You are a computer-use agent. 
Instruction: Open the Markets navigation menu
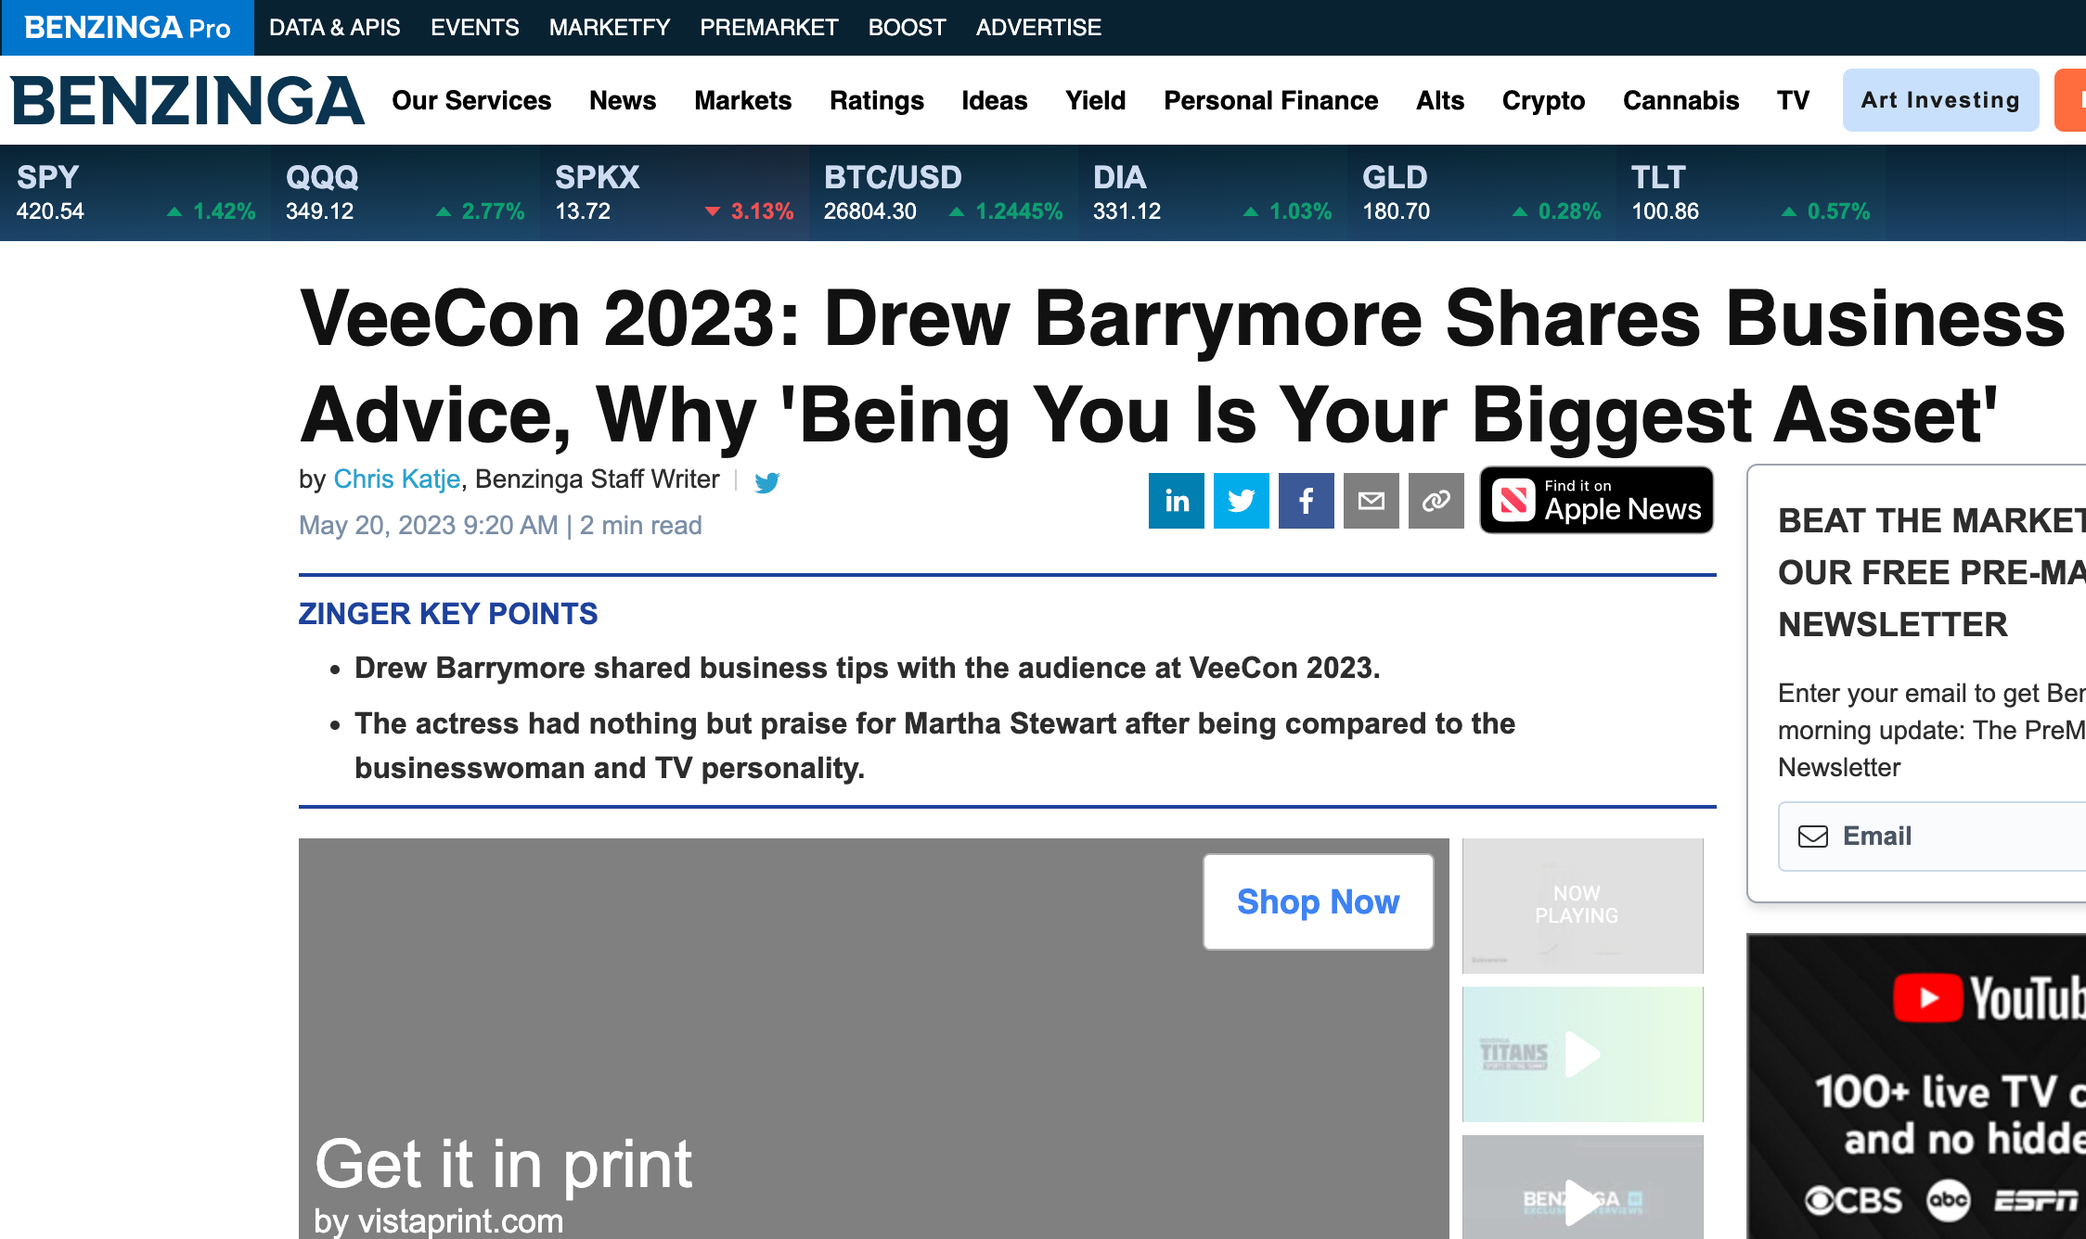click(742, 100)
